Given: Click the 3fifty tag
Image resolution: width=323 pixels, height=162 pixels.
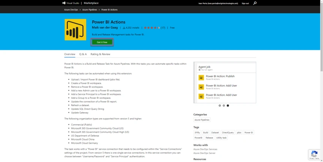Looking at the screenshot, I should point(197,133).
